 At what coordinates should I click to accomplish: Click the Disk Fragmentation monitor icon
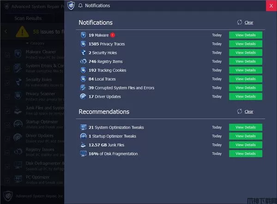point(83,154)
